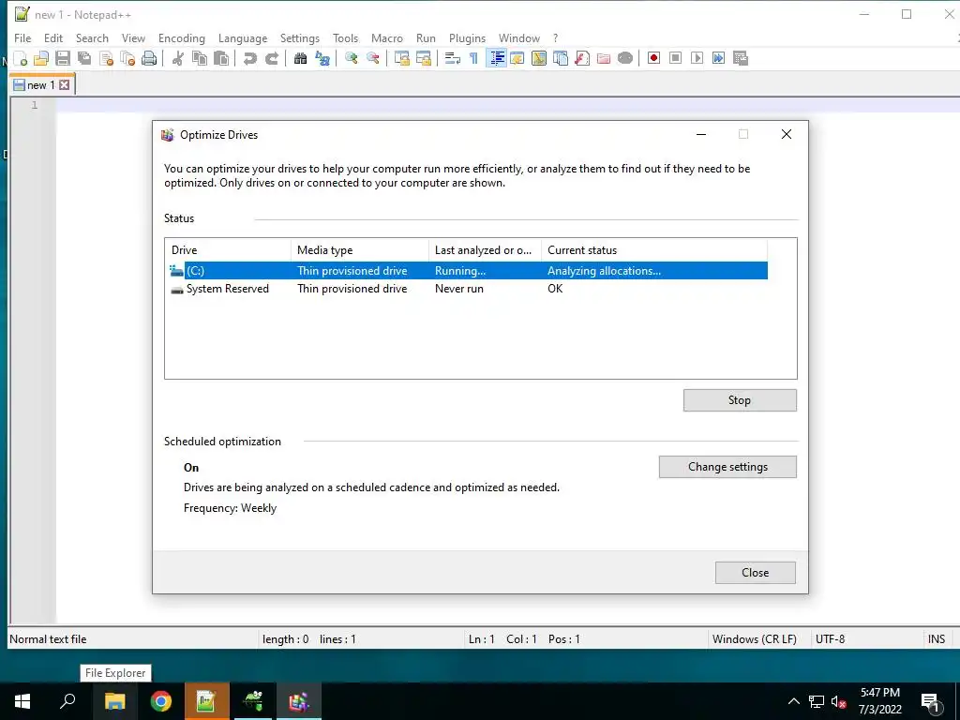Click the Save icon in Notepad++ toolbar
Image resolution: width=960 pixels, height=720 pixels.
point(63,59)
